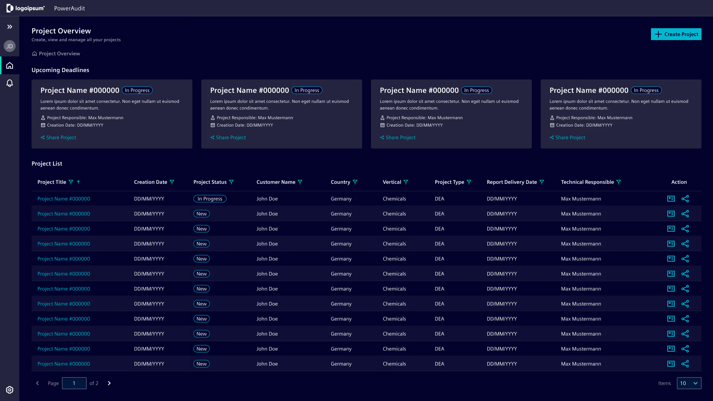Click the JD user avatar
Image resolution: width=713 pixels, height=401 pixels.
click(x=10, y=46)
